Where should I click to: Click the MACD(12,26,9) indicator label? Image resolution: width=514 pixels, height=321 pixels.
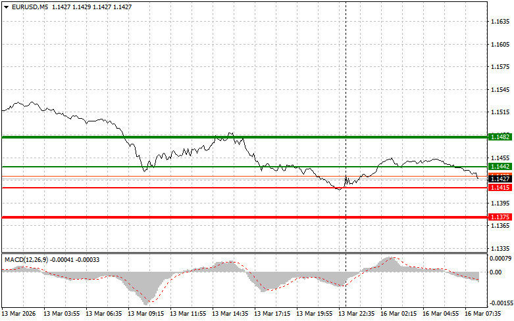point(26,259)
